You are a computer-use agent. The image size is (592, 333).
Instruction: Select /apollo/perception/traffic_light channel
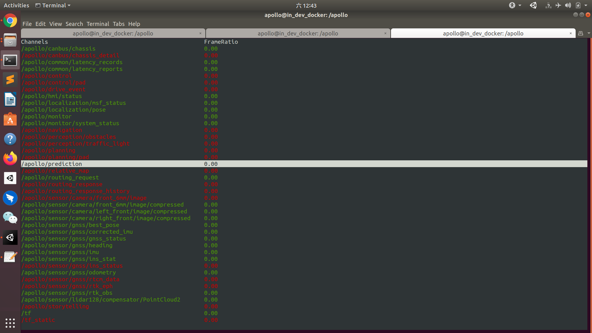click(75, 143)
